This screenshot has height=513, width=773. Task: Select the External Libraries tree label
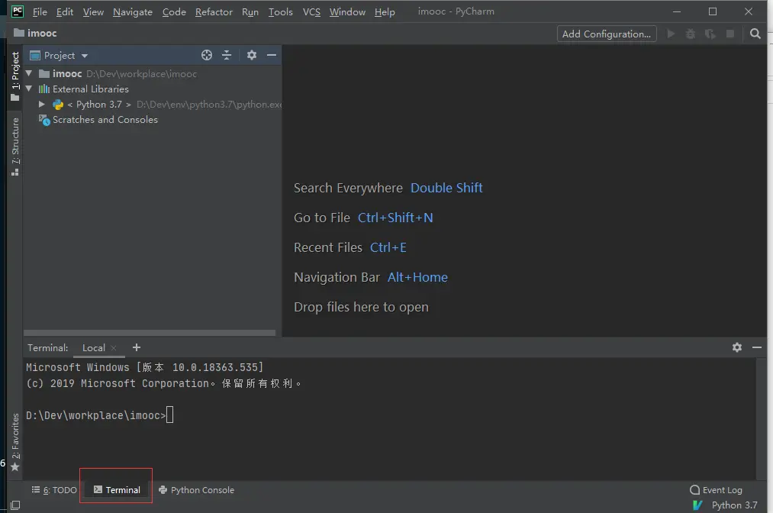click(x=91, y=89)
